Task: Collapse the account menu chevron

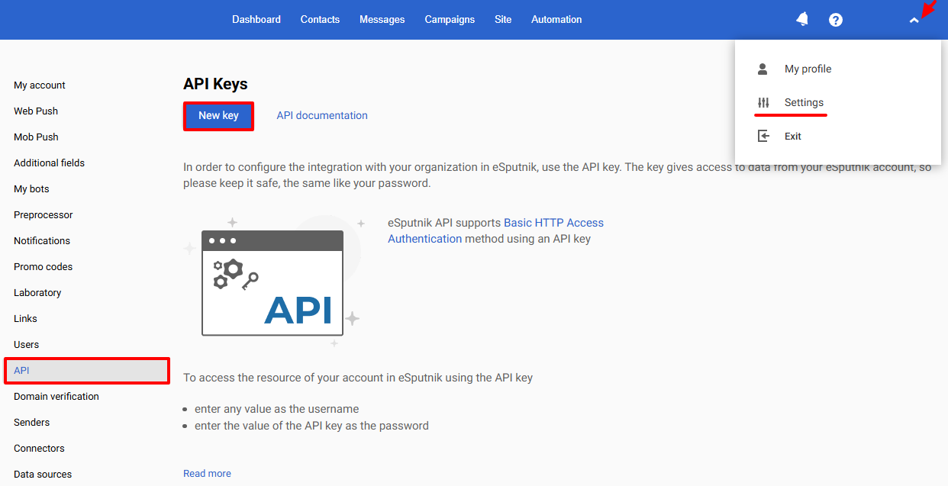Action: 914,21
